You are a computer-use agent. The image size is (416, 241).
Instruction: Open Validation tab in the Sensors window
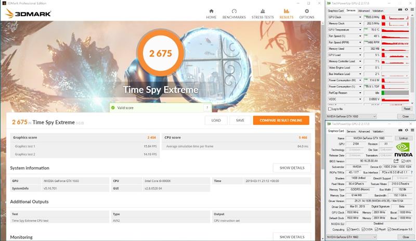378,10
